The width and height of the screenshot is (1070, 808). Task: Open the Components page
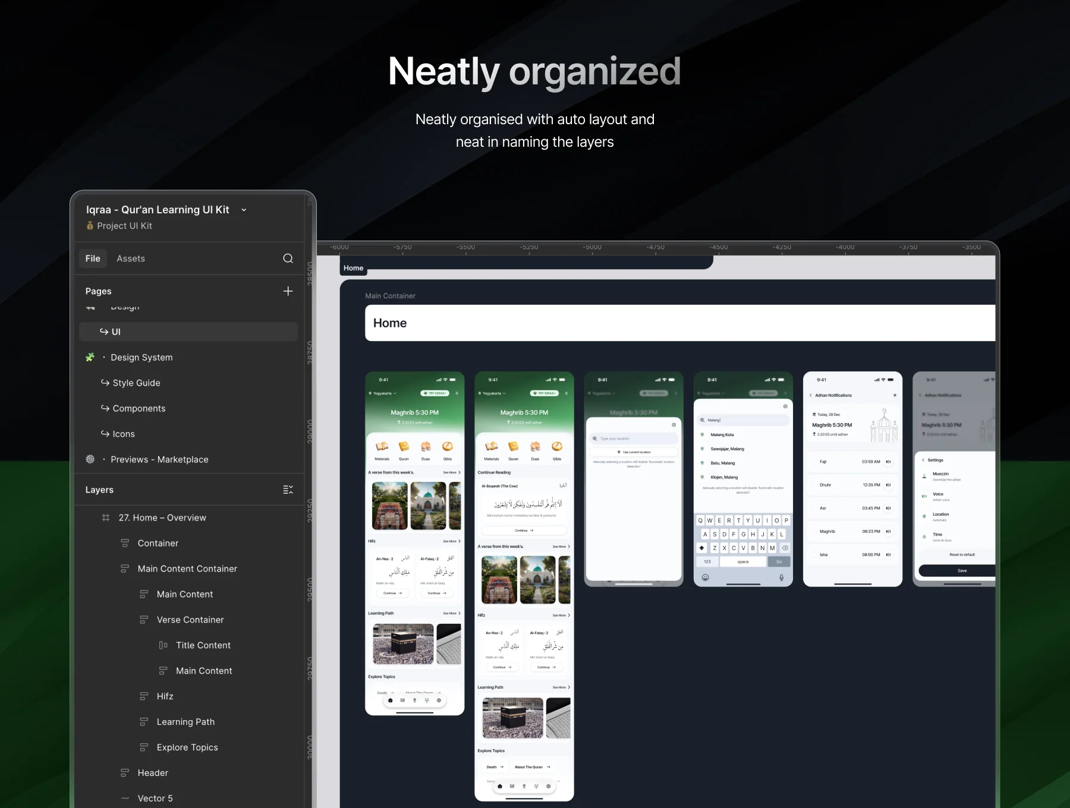point(139,408)
